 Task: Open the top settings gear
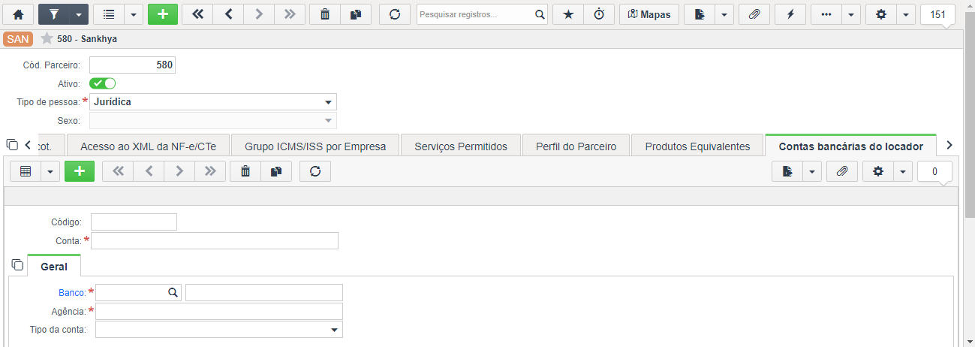point(880,14)
